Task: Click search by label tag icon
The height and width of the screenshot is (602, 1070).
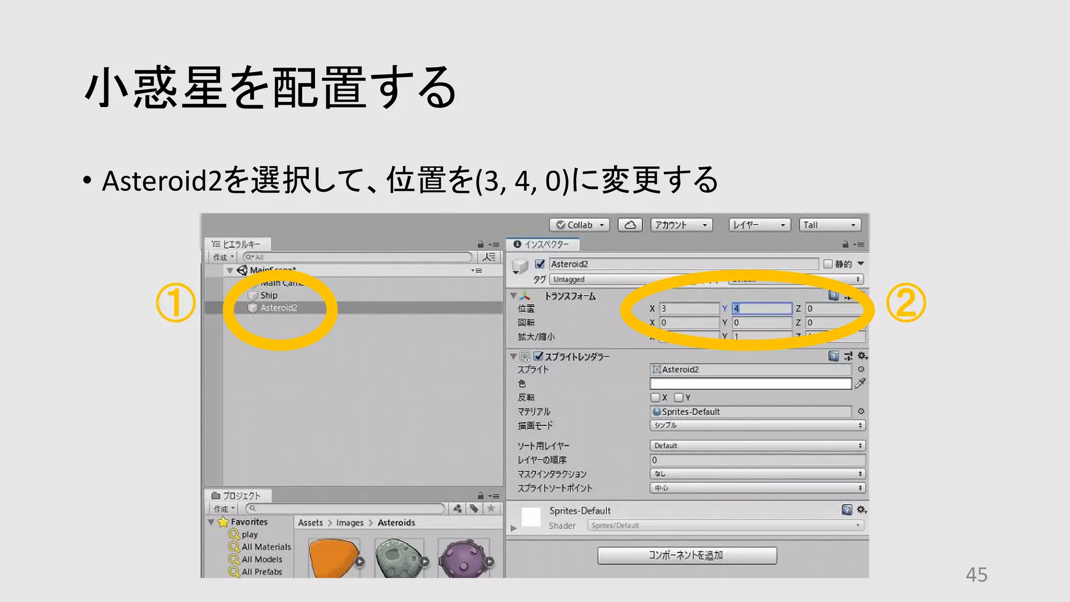Action: coord(474,508)
